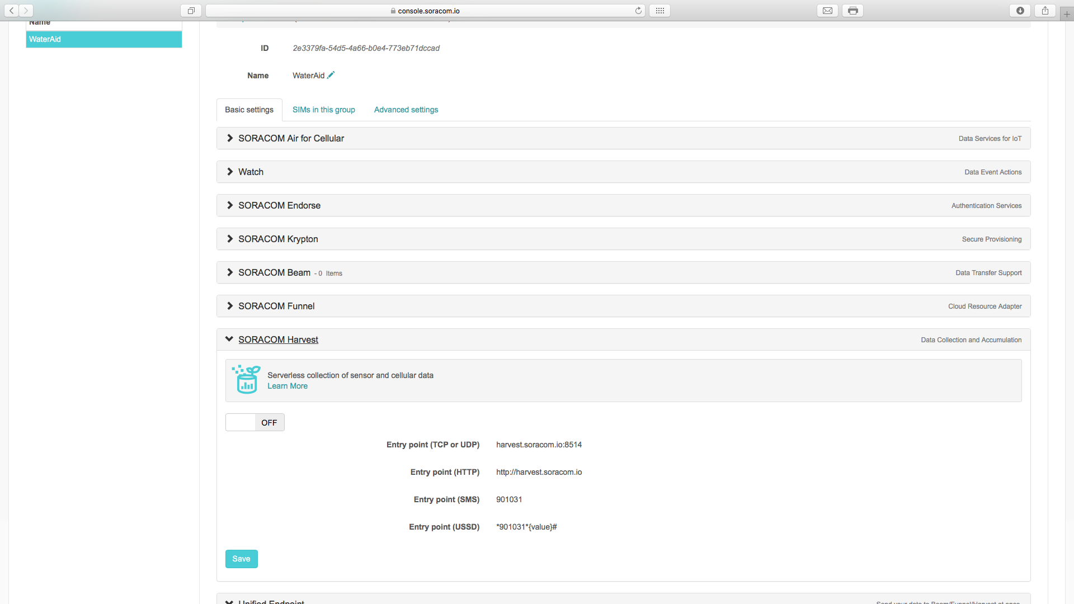Image resolution: width=1074 pixels, height=604 pixels.
Task: Collapse the SORACOM Harvest section
Action: [x=278, y=339]
